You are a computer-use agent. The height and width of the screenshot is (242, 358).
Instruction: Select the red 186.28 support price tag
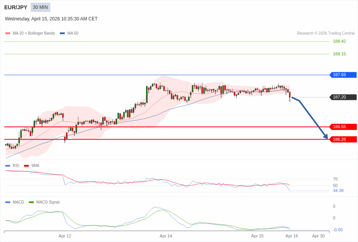pyautogui.click(x=343, y=139)
